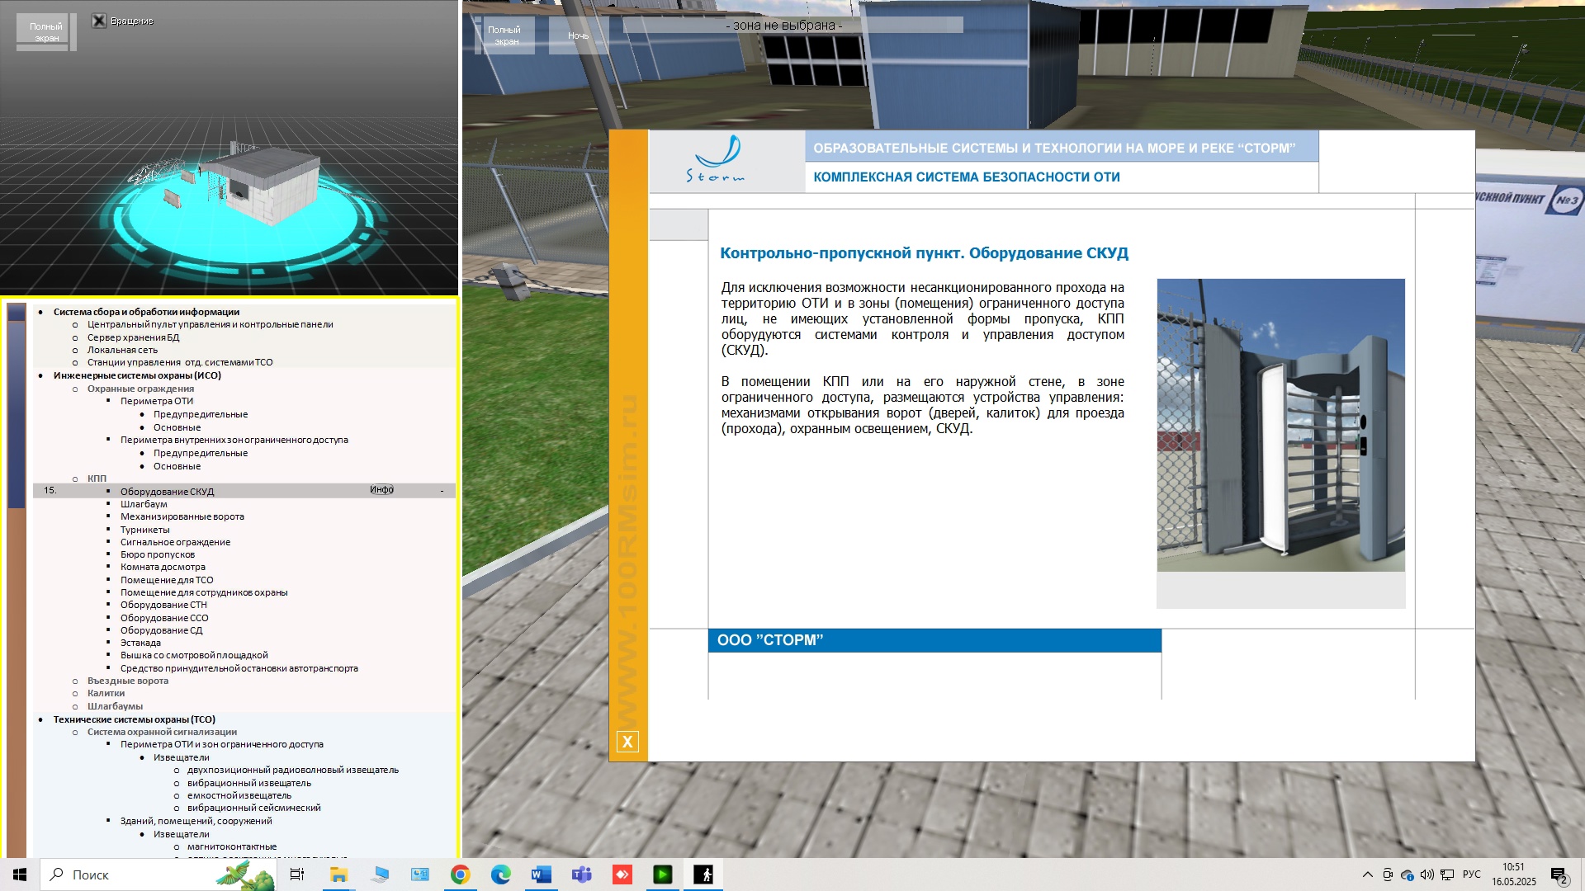Click 'Охранные ограждения' group heading

141,389
